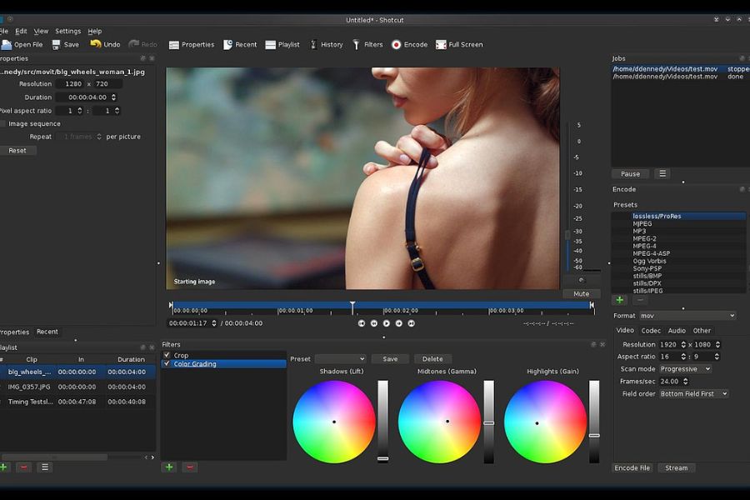This screenshot has width=750, height=500.
Task: Click the Highlights brightness slider
Action: tap(594, 422)
